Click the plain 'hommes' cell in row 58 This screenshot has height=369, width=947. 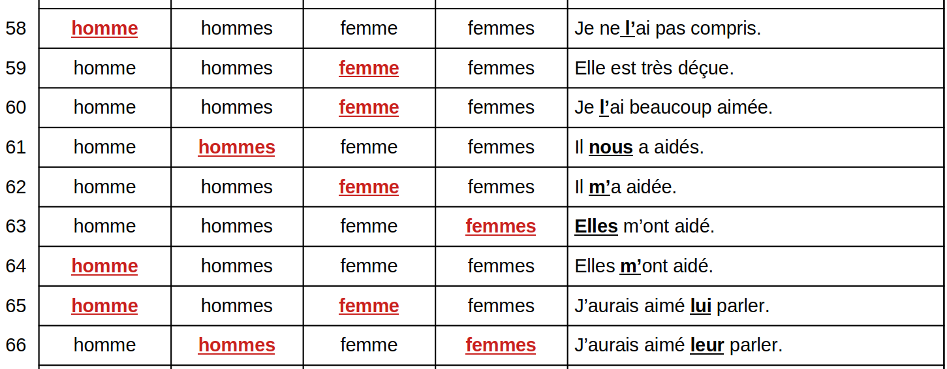(236, 29)
